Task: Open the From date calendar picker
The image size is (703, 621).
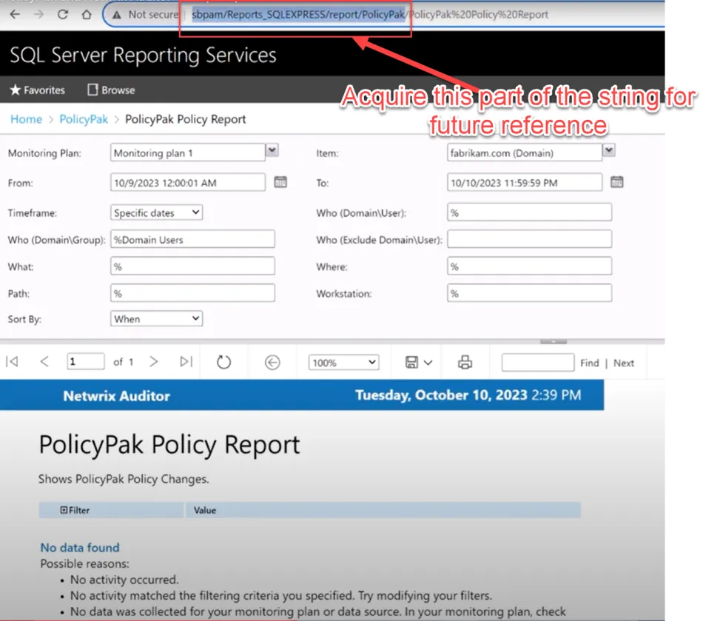Action: 280,182
